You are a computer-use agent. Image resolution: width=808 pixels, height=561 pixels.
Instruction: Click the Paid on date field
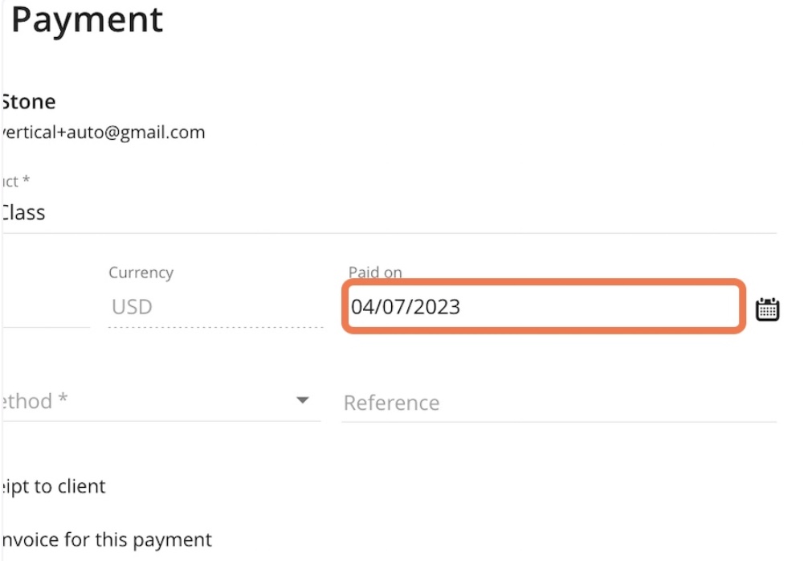(544, 307)
